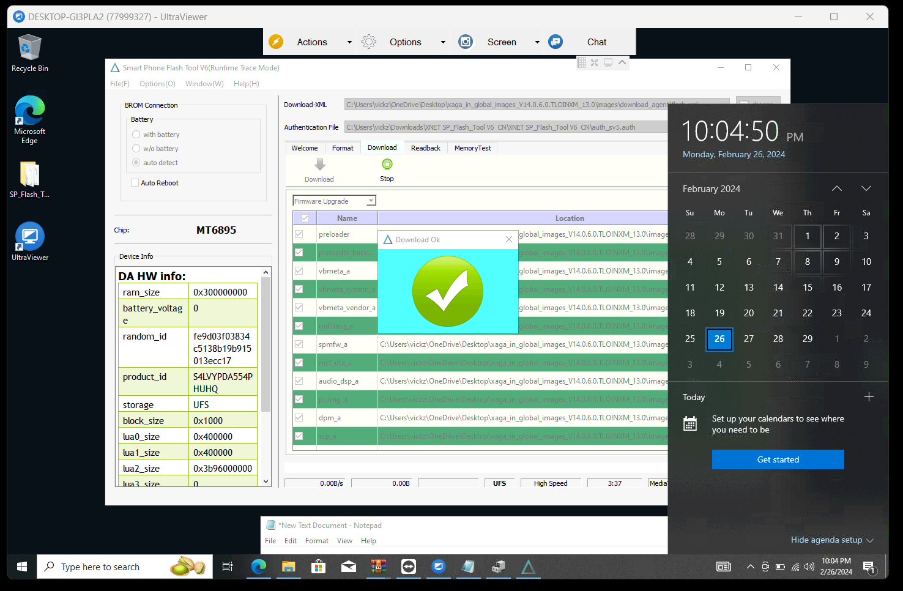
Task: Click the Options gear icon in UltraViewer
Action: pyautogui.click(x=369, y=42)
